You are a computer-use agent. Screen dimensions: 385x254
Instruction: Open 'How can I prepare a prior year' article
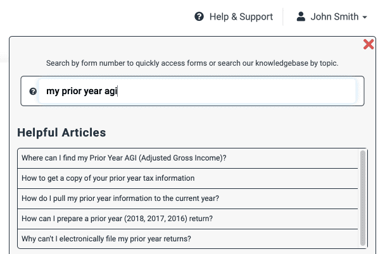click(187, 219)
